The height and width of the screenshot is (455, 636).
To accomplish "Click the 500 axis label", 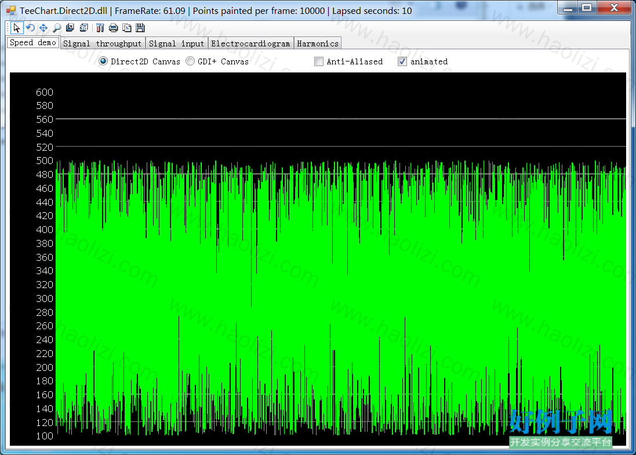I will coord(45,161).
